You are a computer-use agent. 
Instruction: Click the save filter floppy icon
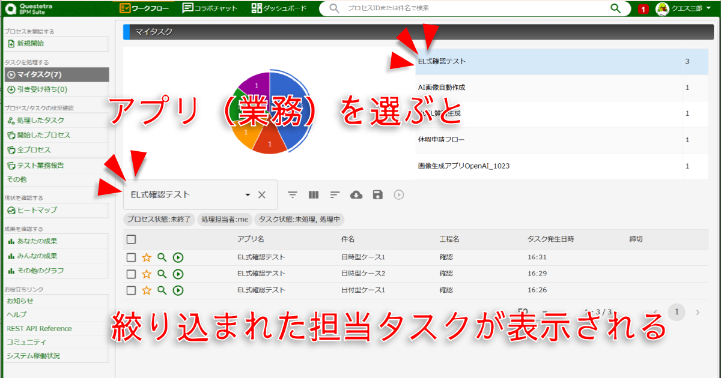click(377, 194)
